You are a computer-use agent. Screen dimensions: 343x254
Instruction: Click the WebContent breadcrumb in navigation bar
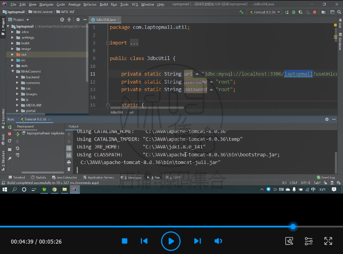coord(41,12)
